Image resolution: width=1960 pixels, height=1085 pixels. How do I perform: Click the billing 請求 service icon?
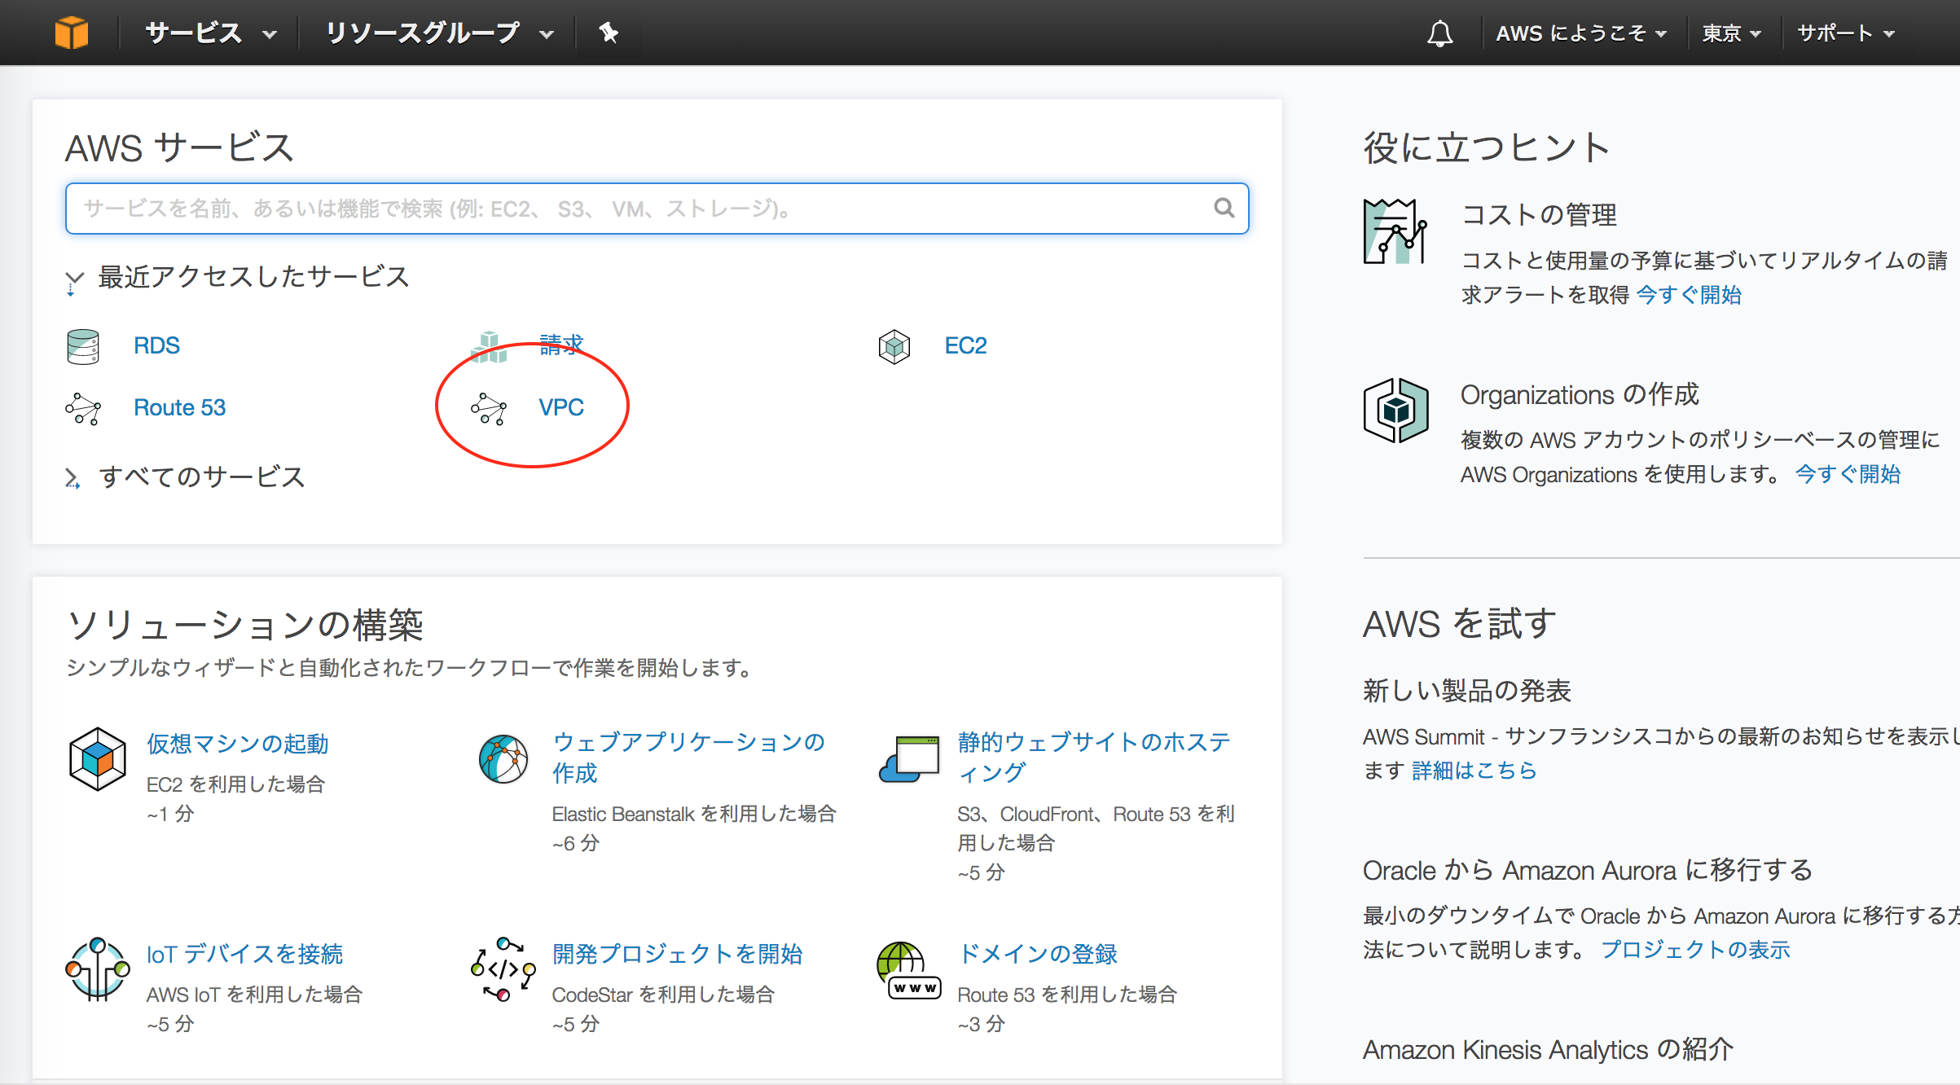(x=489, y=346)
